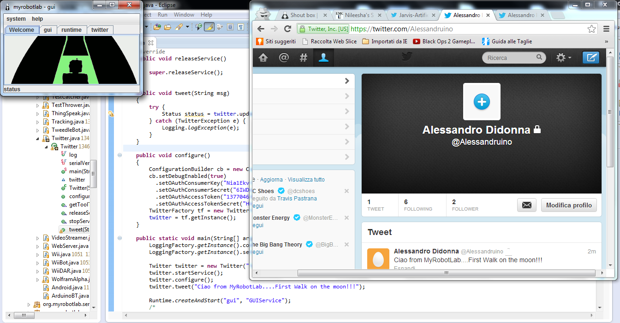620x323 pixels.
Task: Click the Chrome back arrow
Action: click(261, 29)
